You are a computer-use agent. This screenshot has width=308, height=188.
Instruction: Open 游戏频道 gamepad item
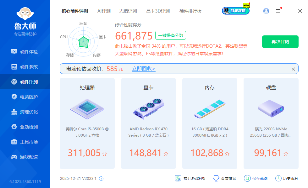point(25,157)
